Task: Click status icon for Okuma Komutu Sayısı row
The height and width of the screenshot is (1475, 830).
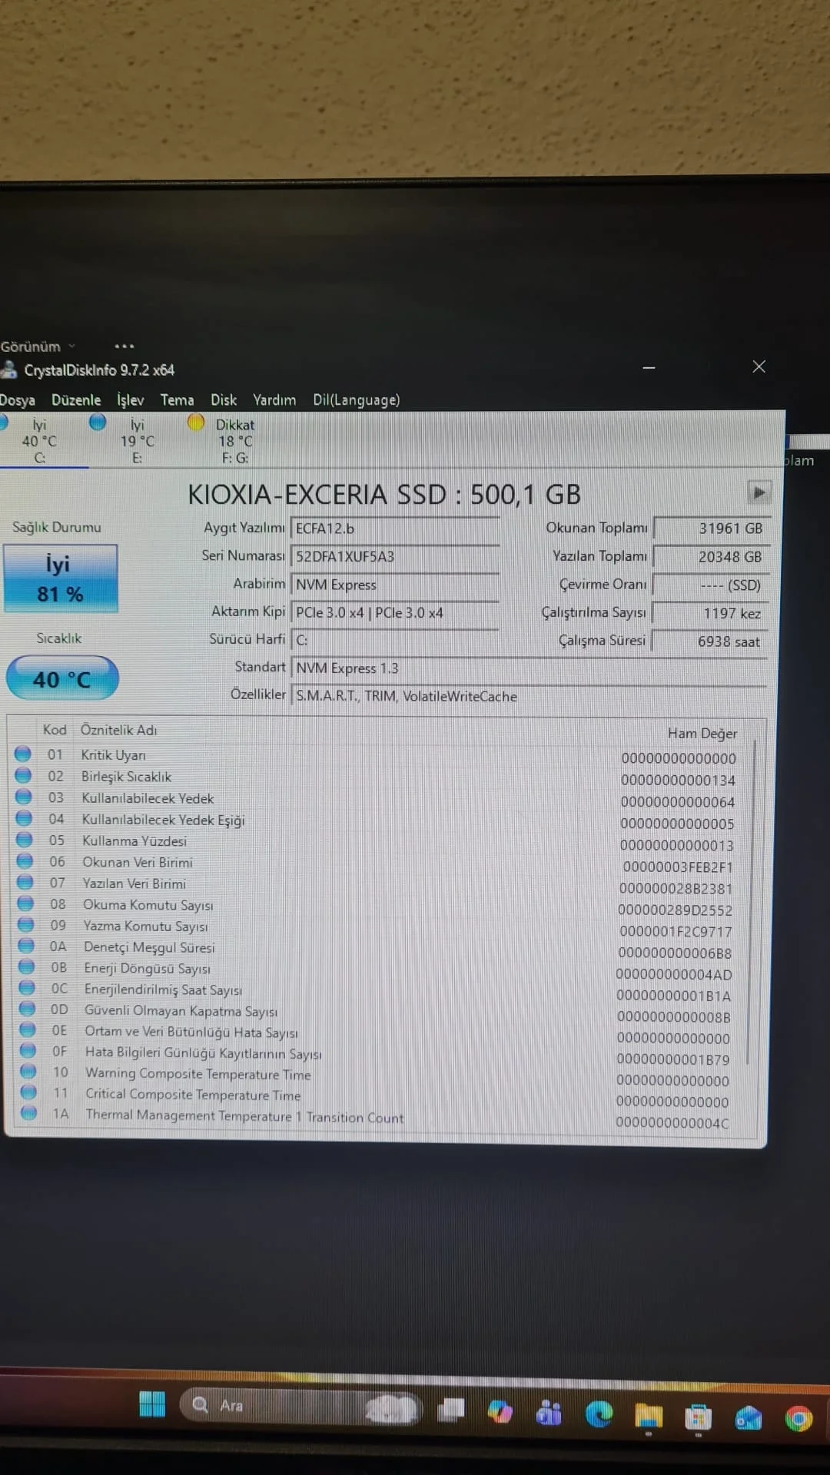Action: 25,903
